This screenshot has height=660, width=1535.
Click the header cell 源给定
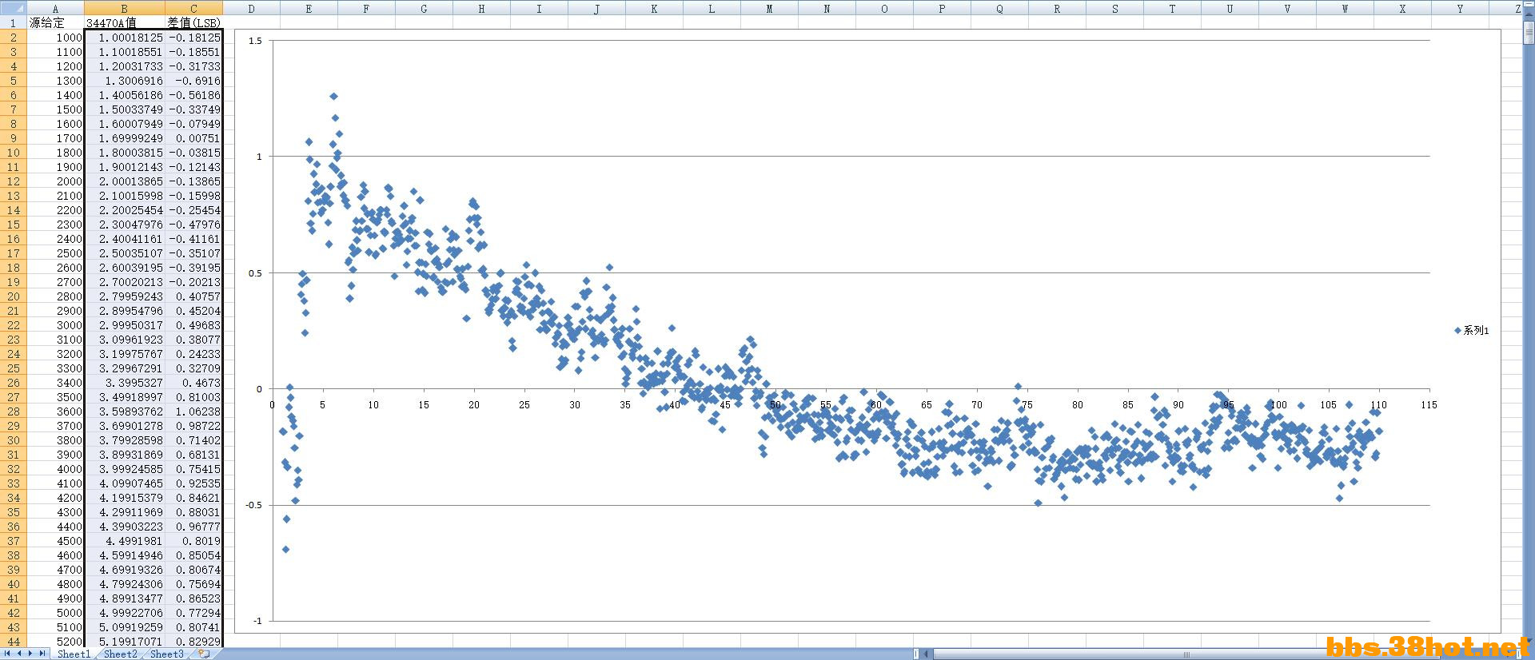point(55,23)
